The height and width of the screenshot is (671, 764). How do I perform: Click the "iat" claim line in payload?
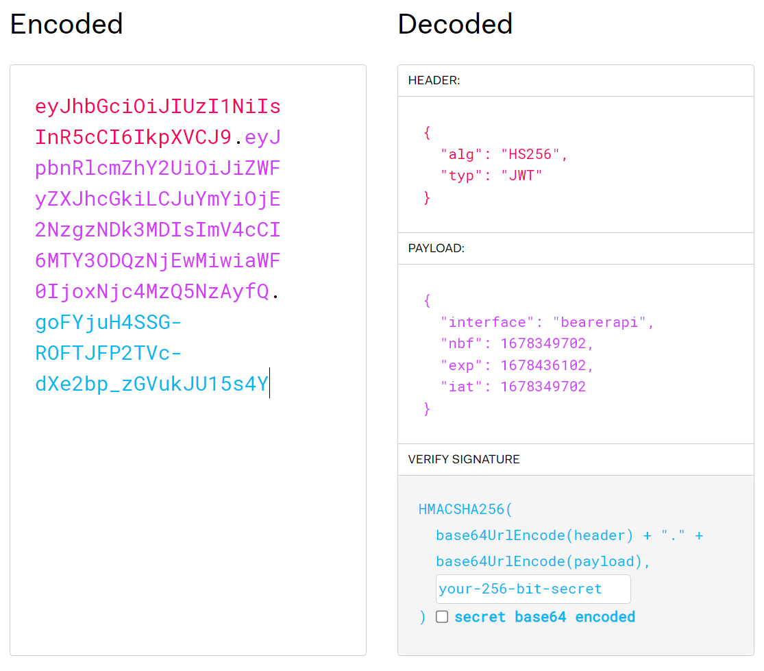(513, 387)
